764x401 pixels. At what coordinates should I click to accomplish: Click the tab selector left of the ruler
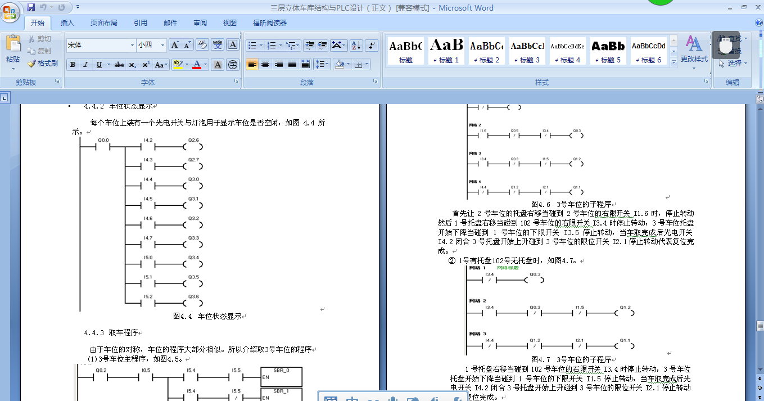[x=4, y=98]
